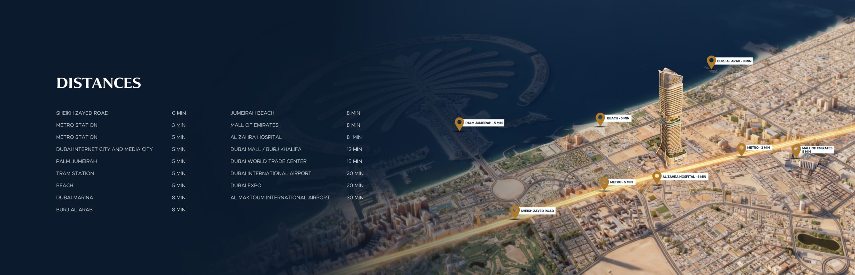The image size is (855, 275).
Task: Click the Burj Al Arab - 8 min label
Action: [734, 61]
